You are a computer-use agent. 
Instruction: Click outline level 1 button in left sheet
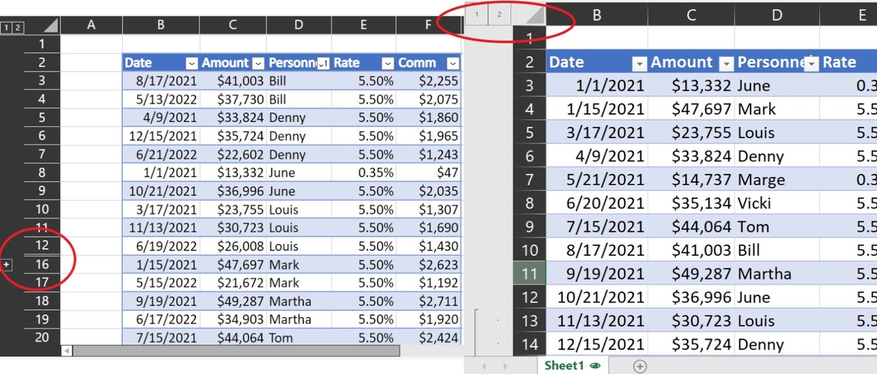point(6,28)
